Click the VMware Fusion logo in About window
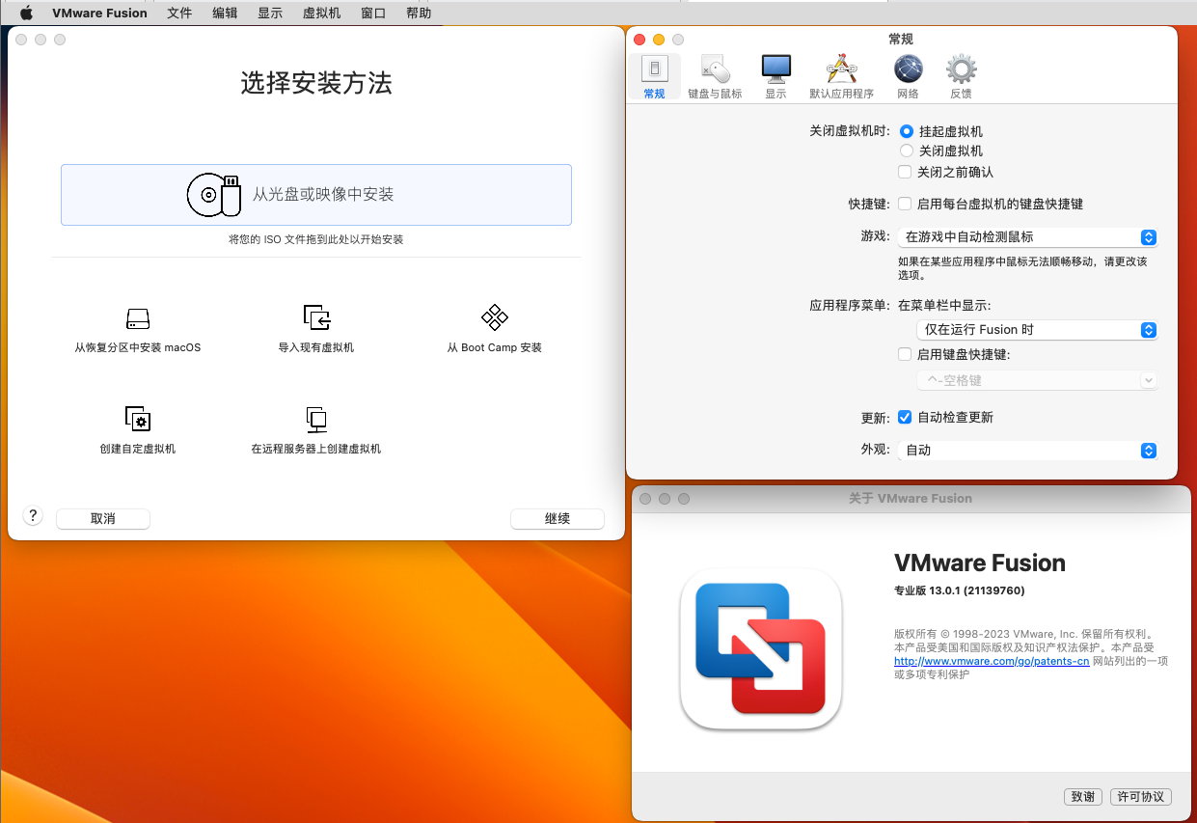Image resolution: width=1197 pixels, height=823 pixels. click(x=761, y=649)
